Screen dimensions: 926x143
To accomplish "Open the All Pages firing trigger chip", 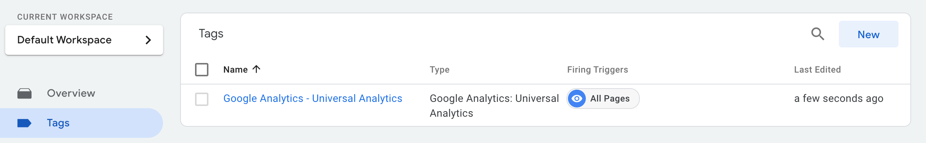I will [x=603, y=99].
